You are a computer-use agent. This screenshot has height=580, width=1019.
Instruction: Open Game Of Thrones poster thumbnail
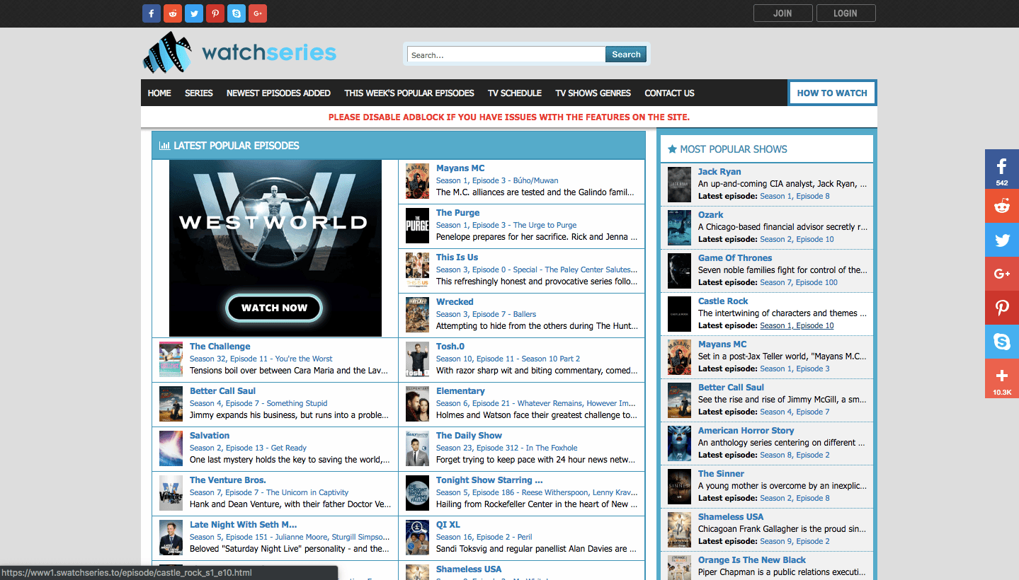point(679,271)
